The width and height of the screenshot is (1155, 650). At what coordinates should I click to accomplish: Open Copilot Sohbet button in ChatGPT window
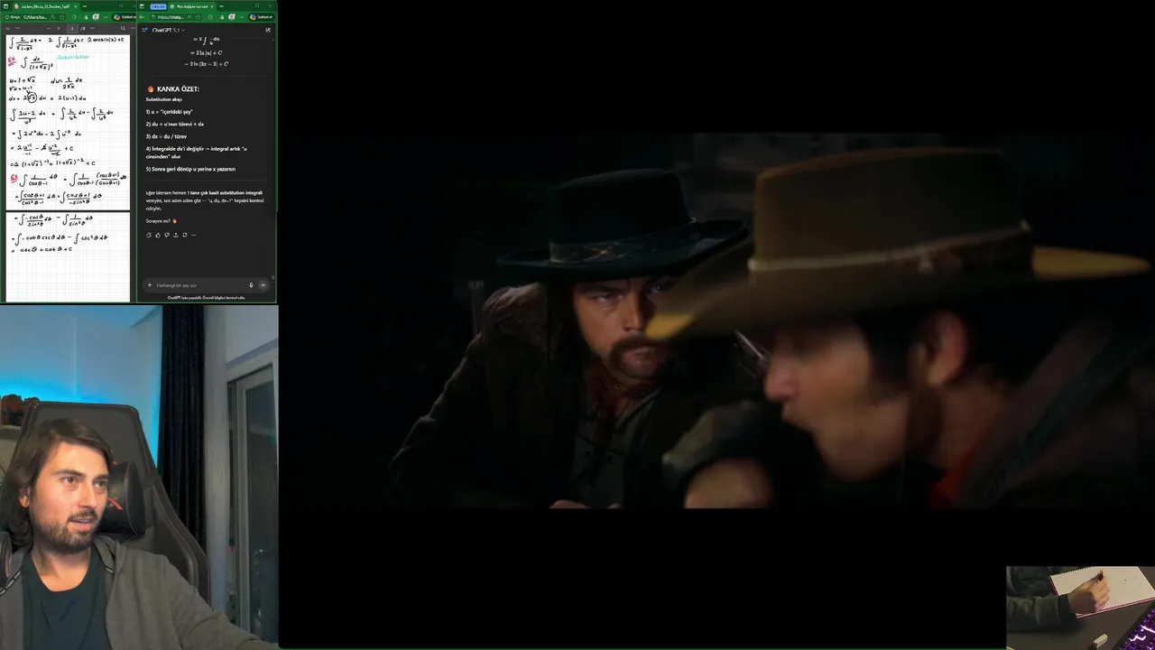pos(262,17)
